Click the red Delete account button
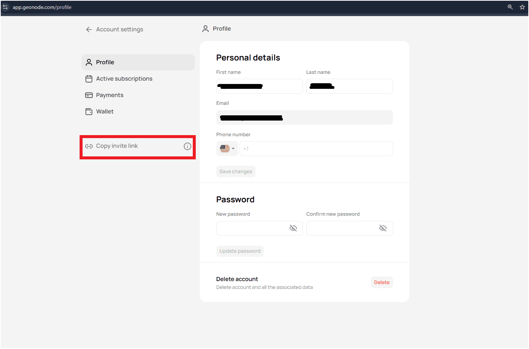Viewport: 529px width, 349px height. [381, 282]
